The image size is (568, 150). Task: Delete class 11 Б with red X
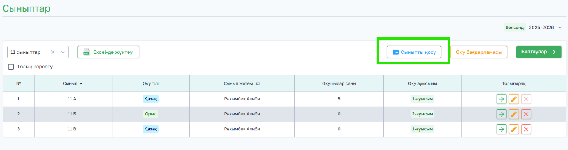tap(526, 114)
